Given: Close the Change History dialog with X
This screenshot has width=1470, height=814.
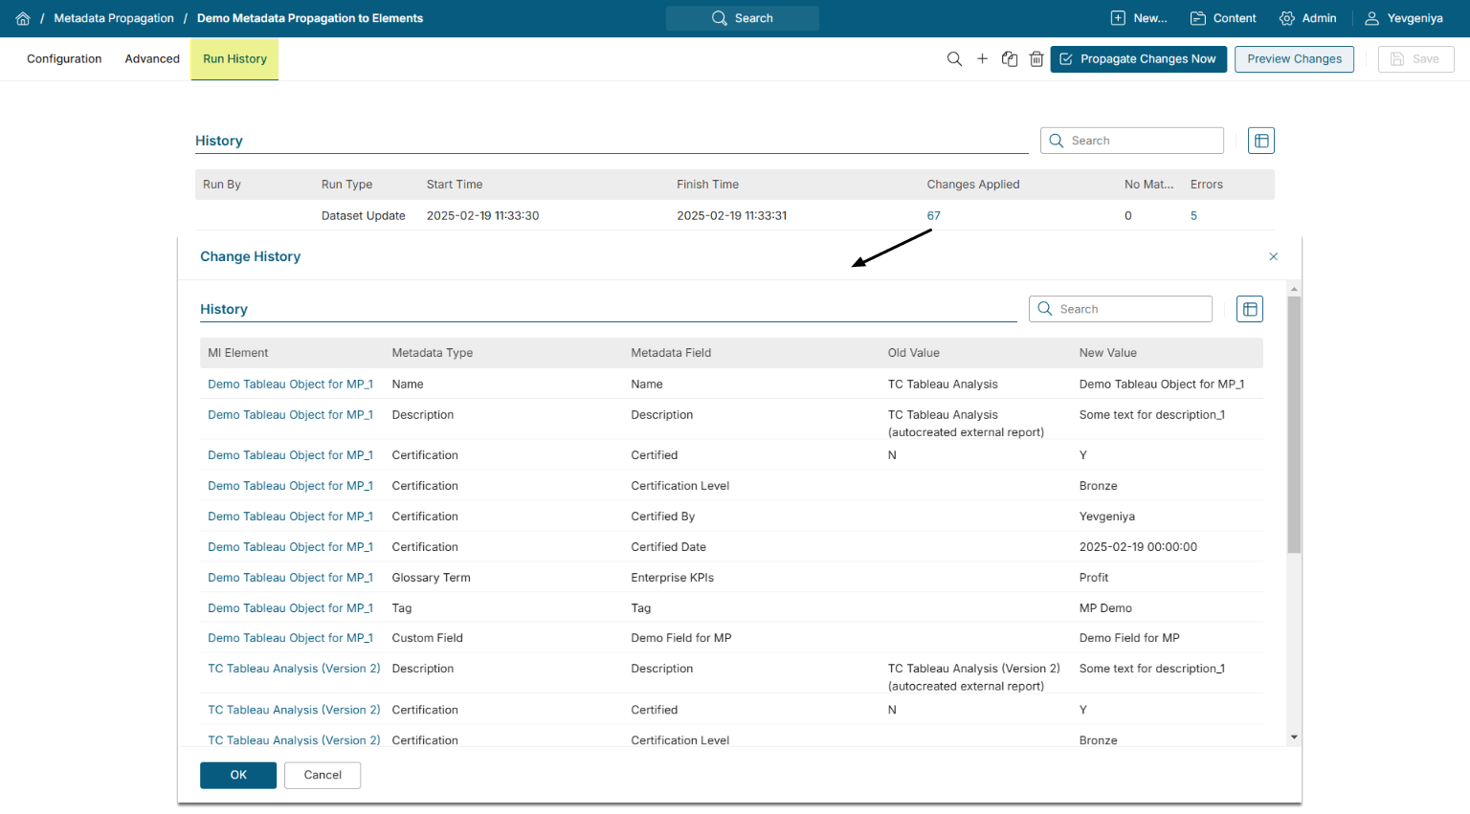Looking at the screenshot, I should click(1273, 256).
